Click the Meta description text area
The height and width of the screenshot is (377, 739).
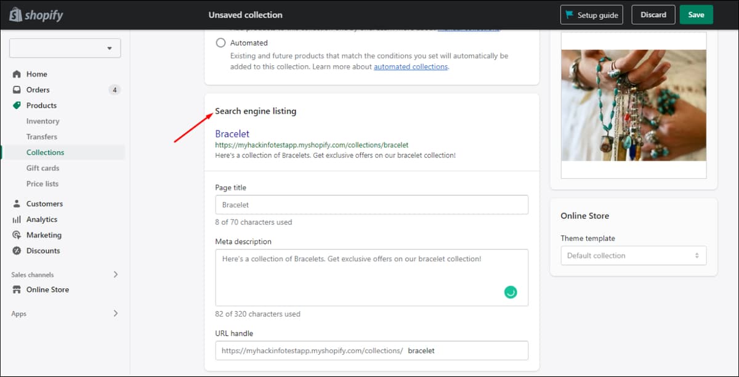click(x=371, y=277)
